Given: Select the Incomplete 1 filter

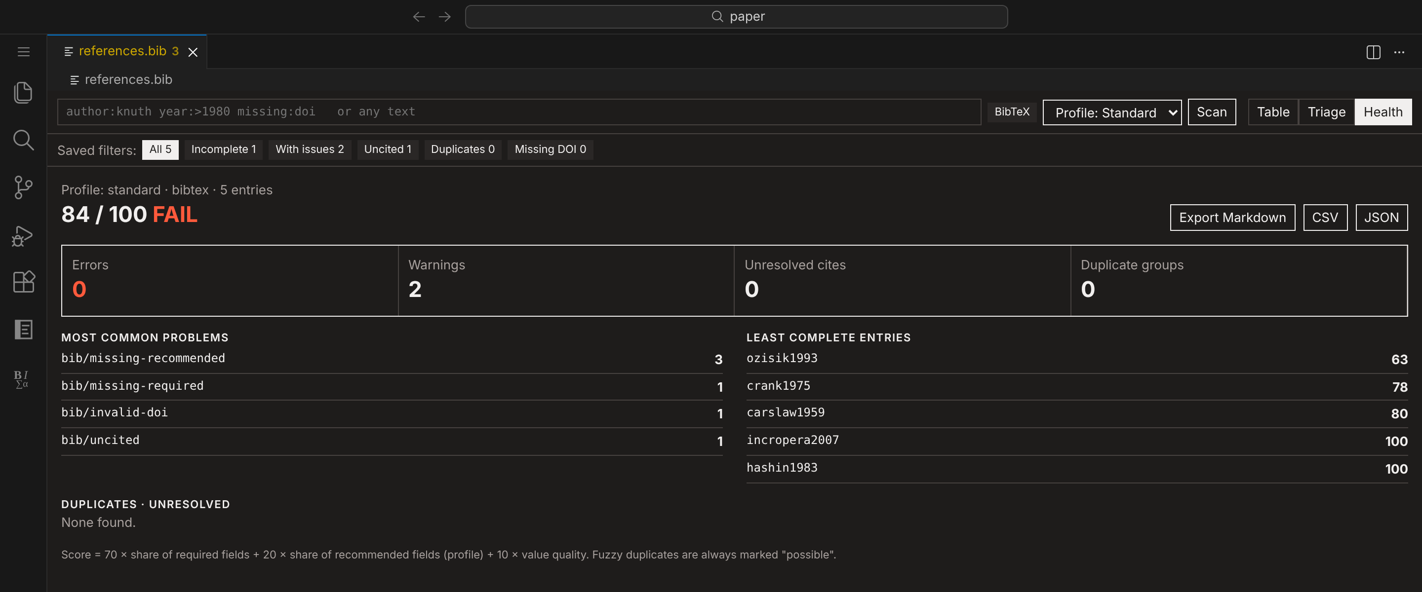Looking at the screenshot, I should [224, 149].
